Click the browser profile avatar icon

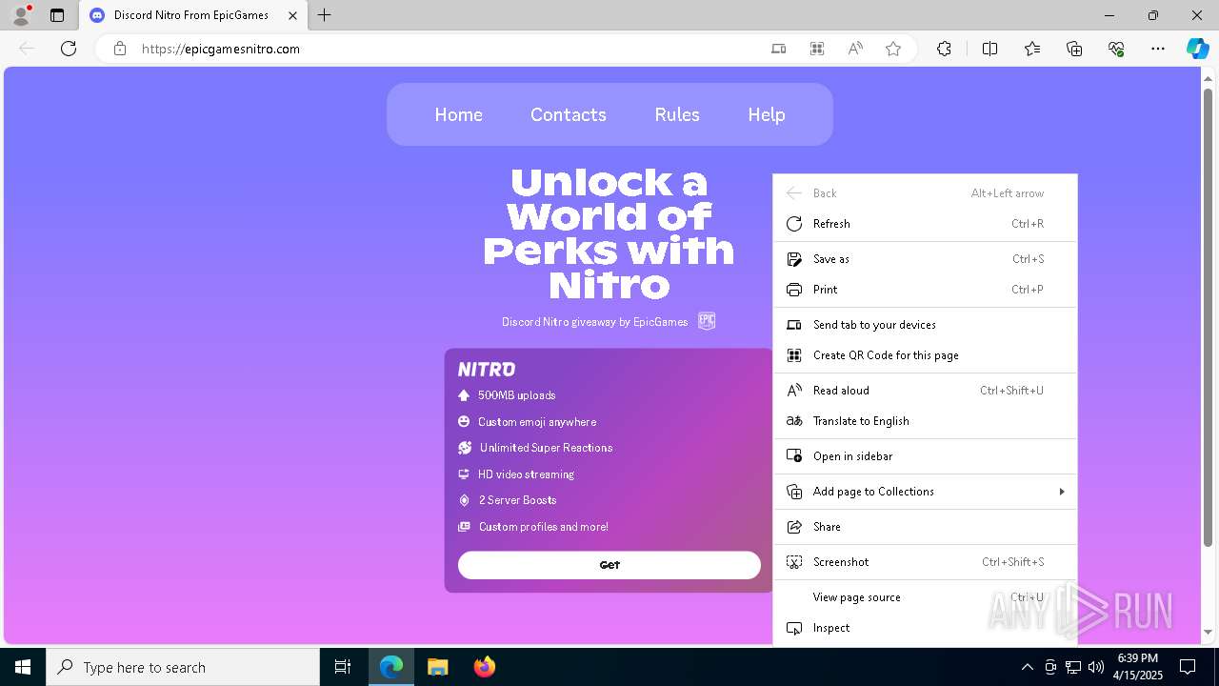[20, 15]
